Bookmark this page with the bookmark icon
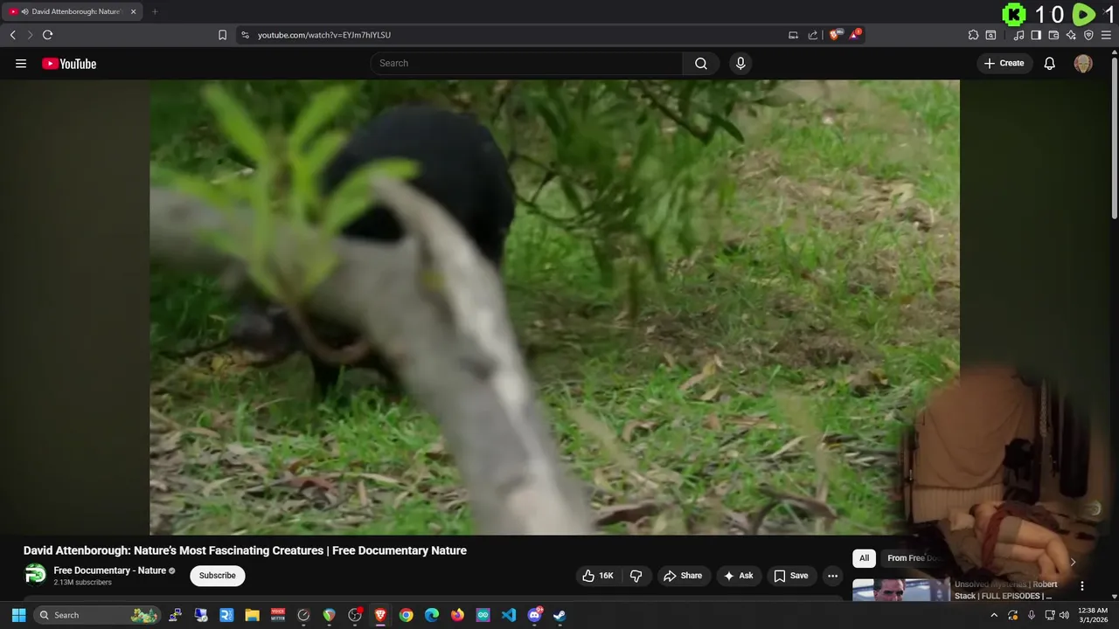1119x629 pixels. (222, 35)
